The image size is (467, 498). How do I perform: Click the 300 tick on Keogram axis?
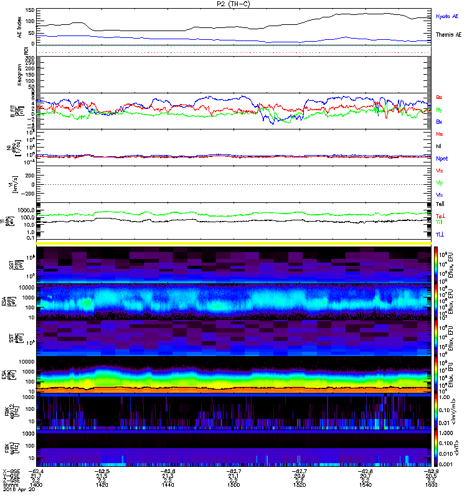click(x=30, y=58)
